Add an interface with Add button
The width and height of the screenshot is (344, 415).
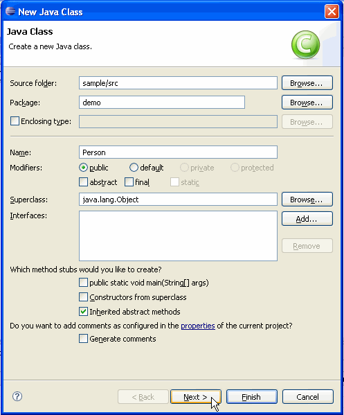[x=307, y=219]
